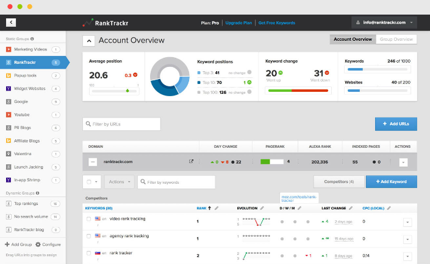The width and height of the screenshot is (430, 264).
Task: Click the Google group icon
Action: (x=9, y=102)
